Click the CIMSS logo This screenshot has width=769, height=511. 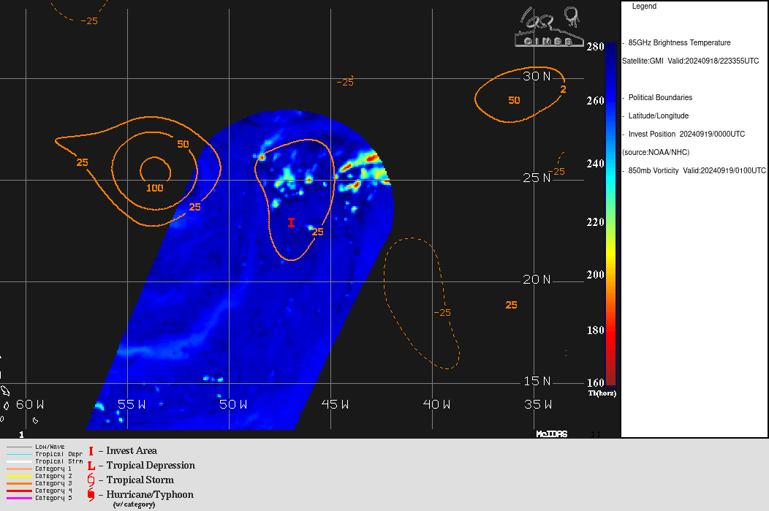point(549,27)
